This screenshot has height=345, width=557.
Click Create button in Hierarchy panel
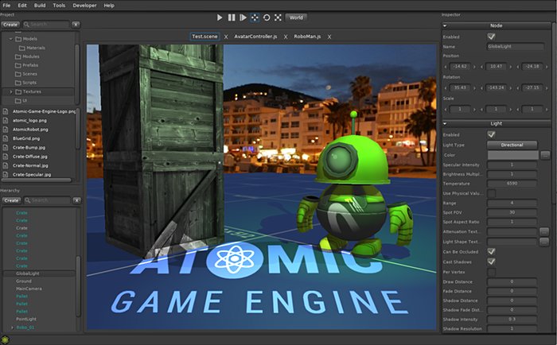[x=11, y=200]
